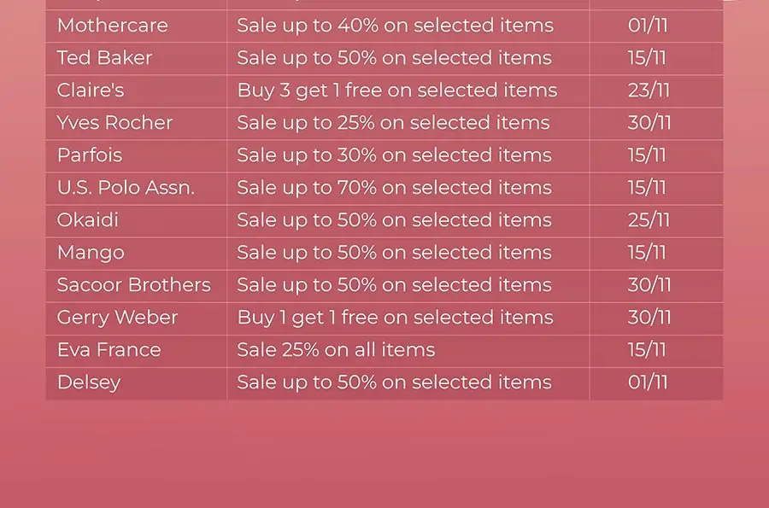Select the Sale up to 70% offer text
This screenshot has height=508, width=769.
(x=394, y=188)
